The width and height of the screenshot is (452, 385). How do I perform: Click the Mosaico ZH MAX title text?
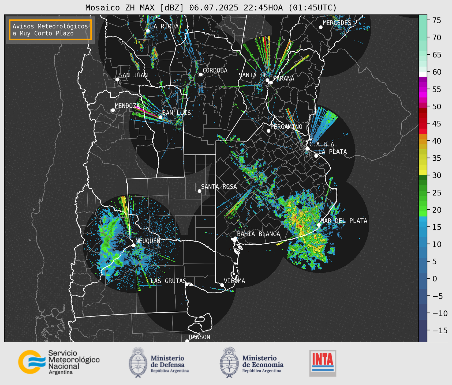(211, 8)
